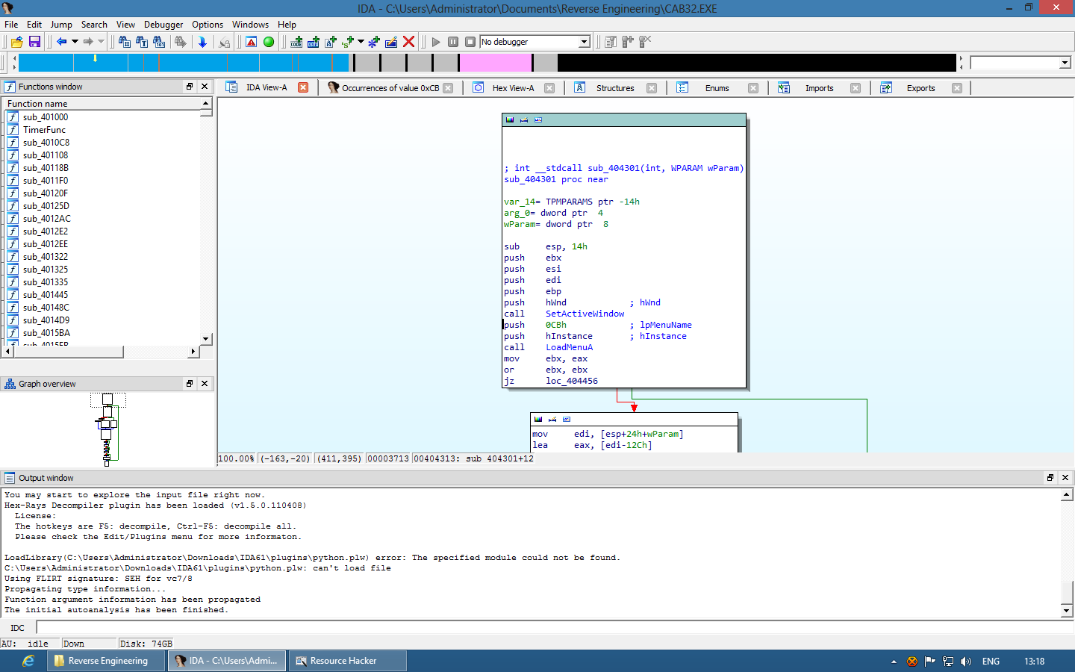The width and height of the screenshot is (1075, 672).
Task: Click the terminate process stop icon
Action: tap(470, 42)
